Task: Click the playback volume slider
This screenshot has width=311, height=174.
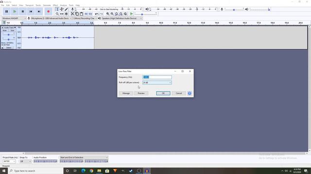Action: pyautogui.click(x=259, y=10)
